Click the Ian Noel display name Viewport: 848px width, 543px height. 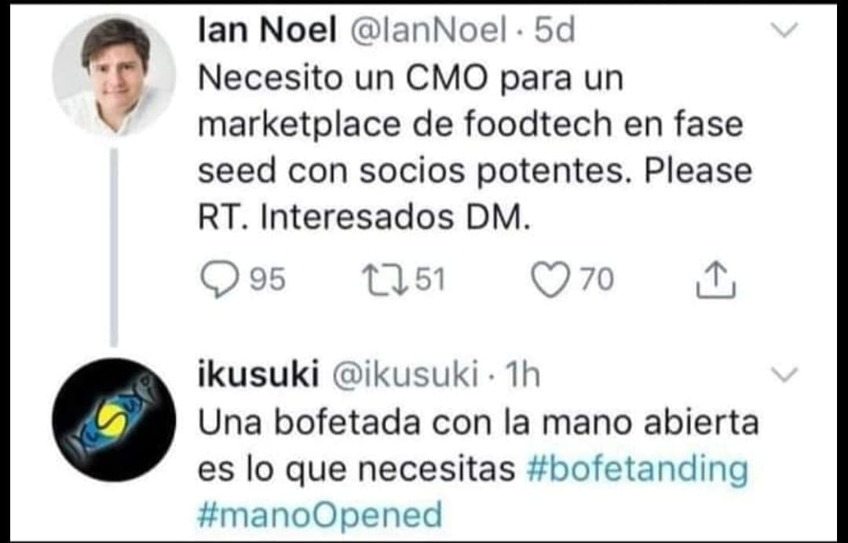[267, 31]
